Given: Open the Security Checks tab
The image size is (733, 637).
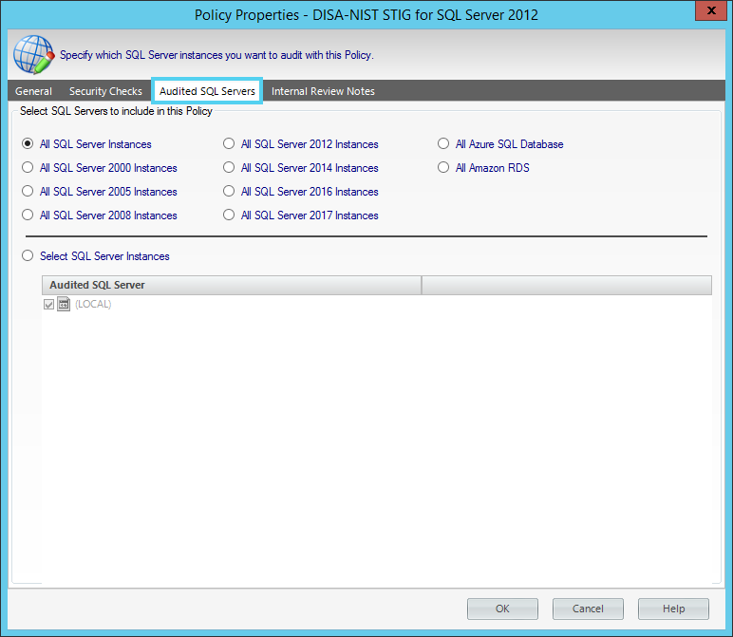Looking at the screenshot, I should (x=105, y=91).
